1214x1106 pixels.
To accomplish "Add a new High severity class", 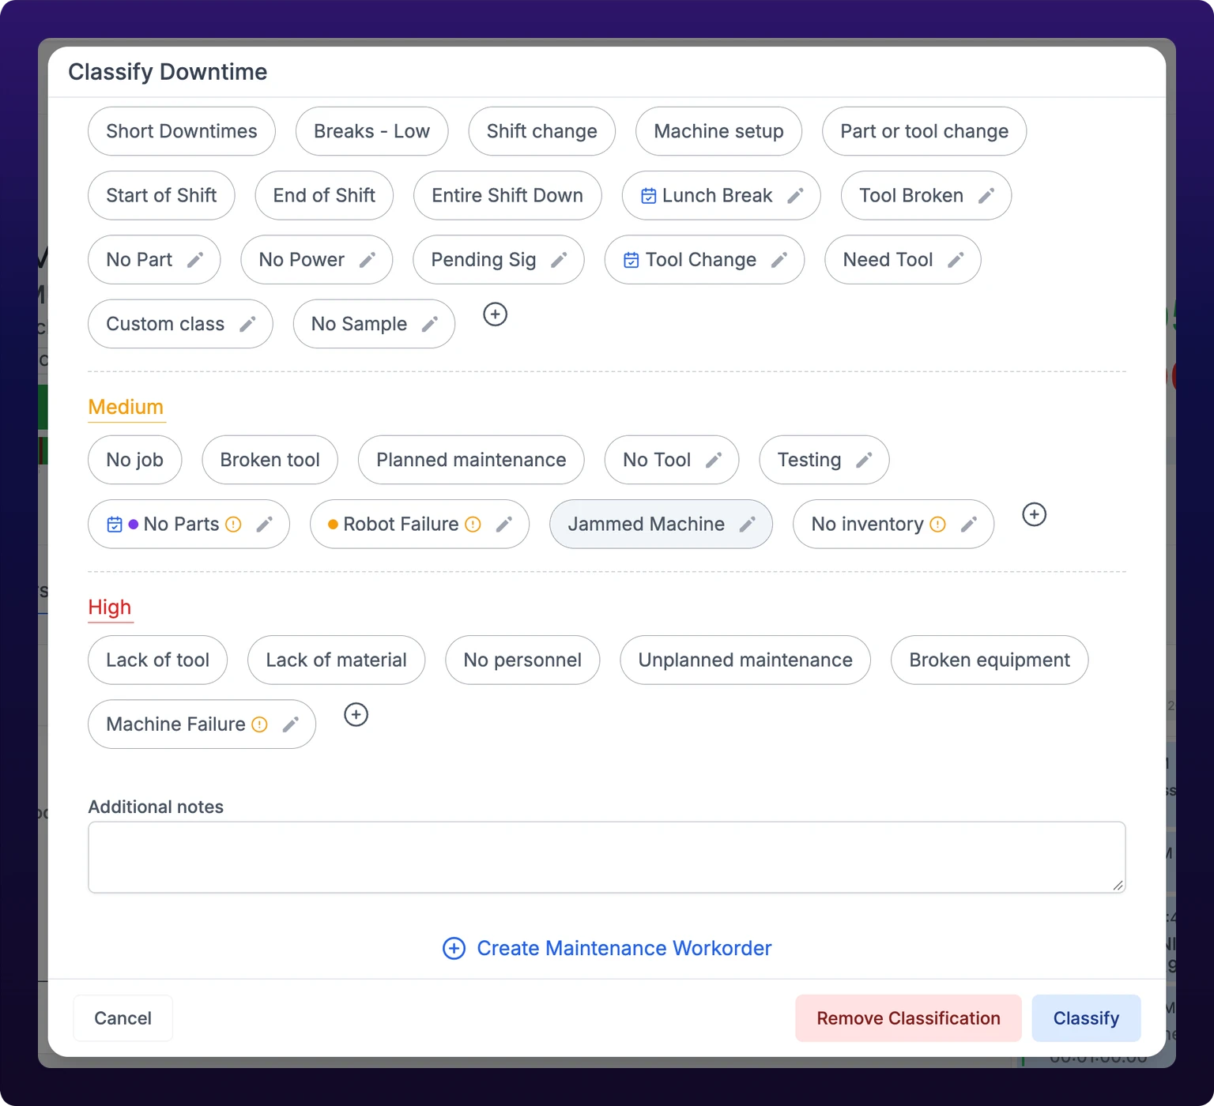I will point(356,715).
